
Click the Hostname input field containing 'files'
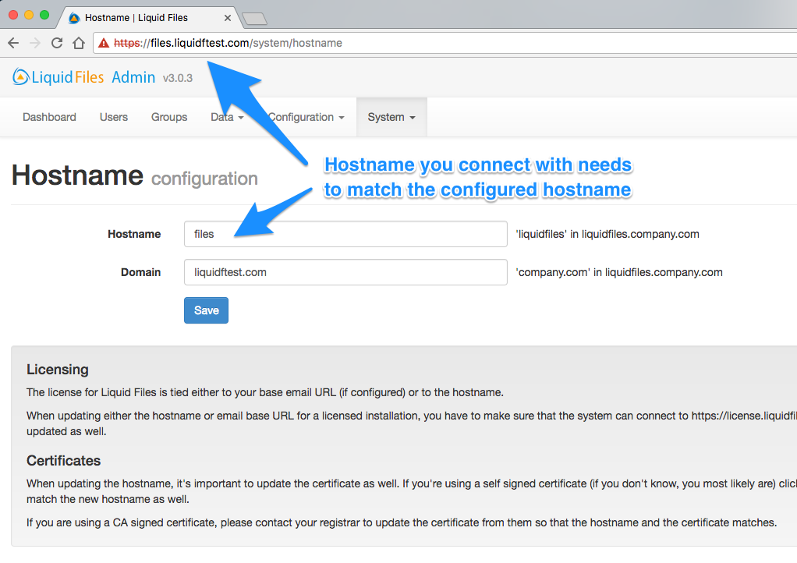pos(345,234)
